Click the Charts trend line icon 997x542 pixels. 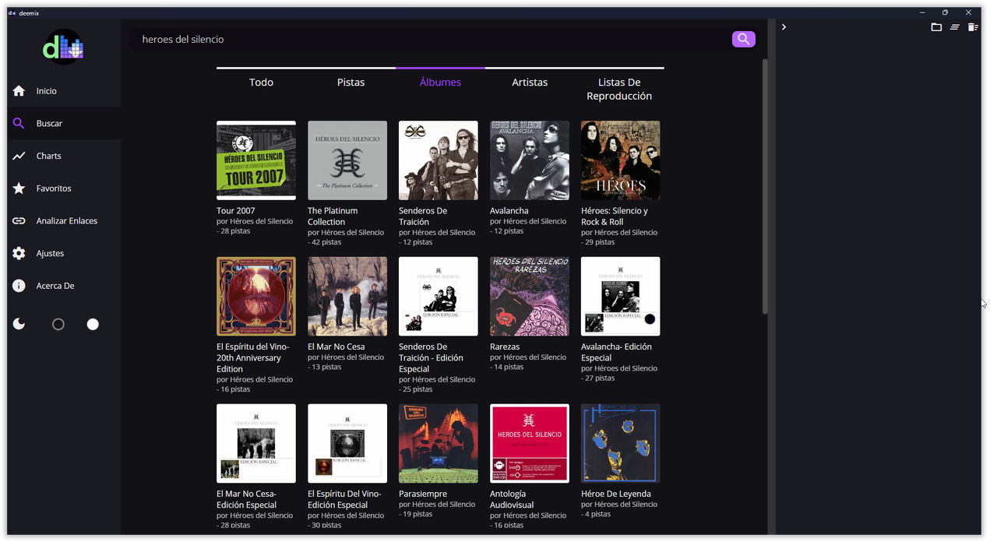click(19, 156)
